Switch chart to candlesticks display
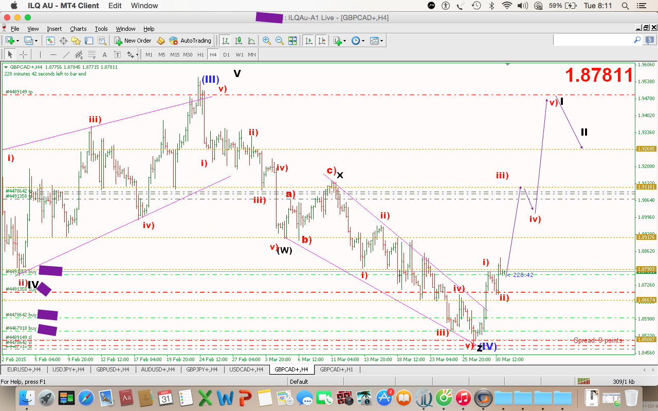This screenshot has height=411, width=658. (239, 41)
